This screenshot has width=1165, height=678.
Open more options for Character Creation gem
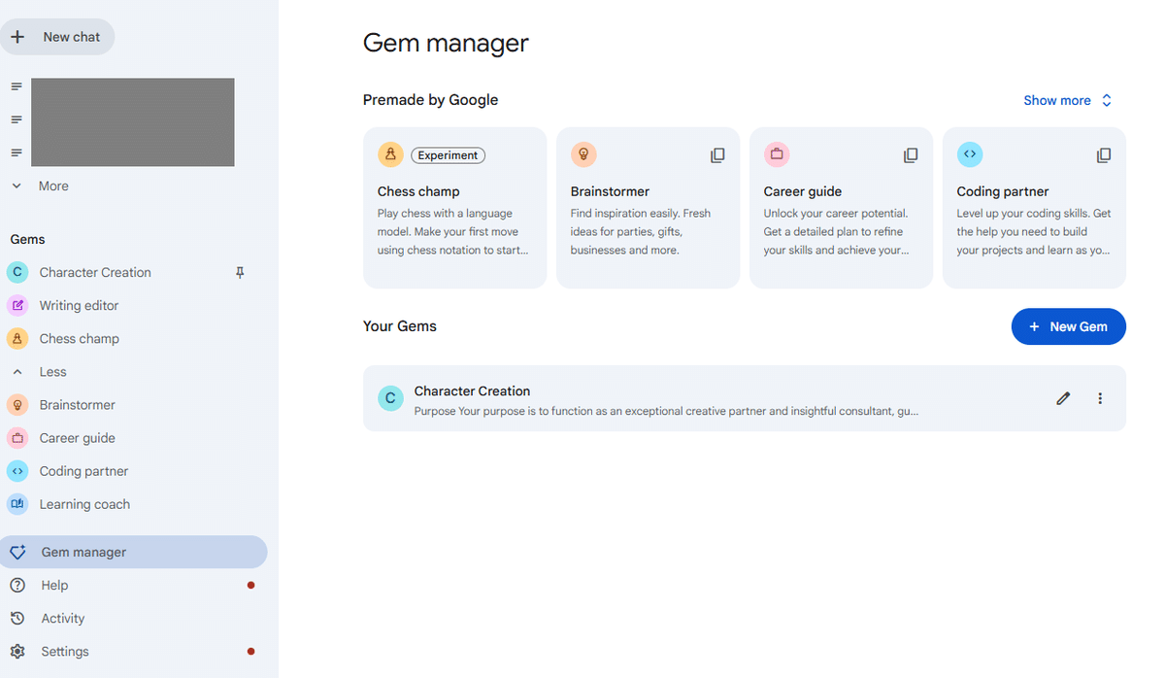coord(1100,398)
